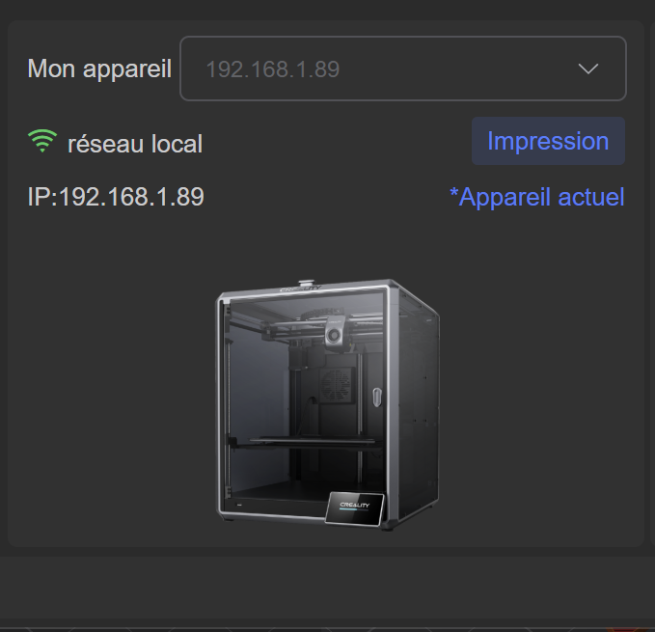Expand device list showing 192.168.1.89
The height and width of the screenshot is (632, 655).
(403, 69)
